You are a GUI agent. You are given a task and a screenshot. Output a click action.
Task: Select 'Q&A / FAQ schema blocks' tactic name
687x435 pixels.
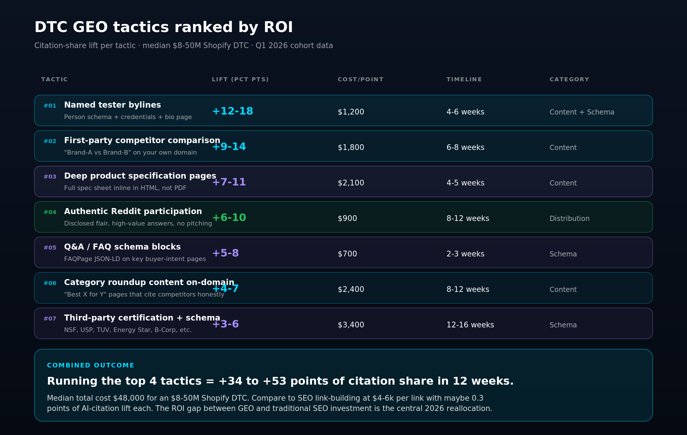coord(123,247)
